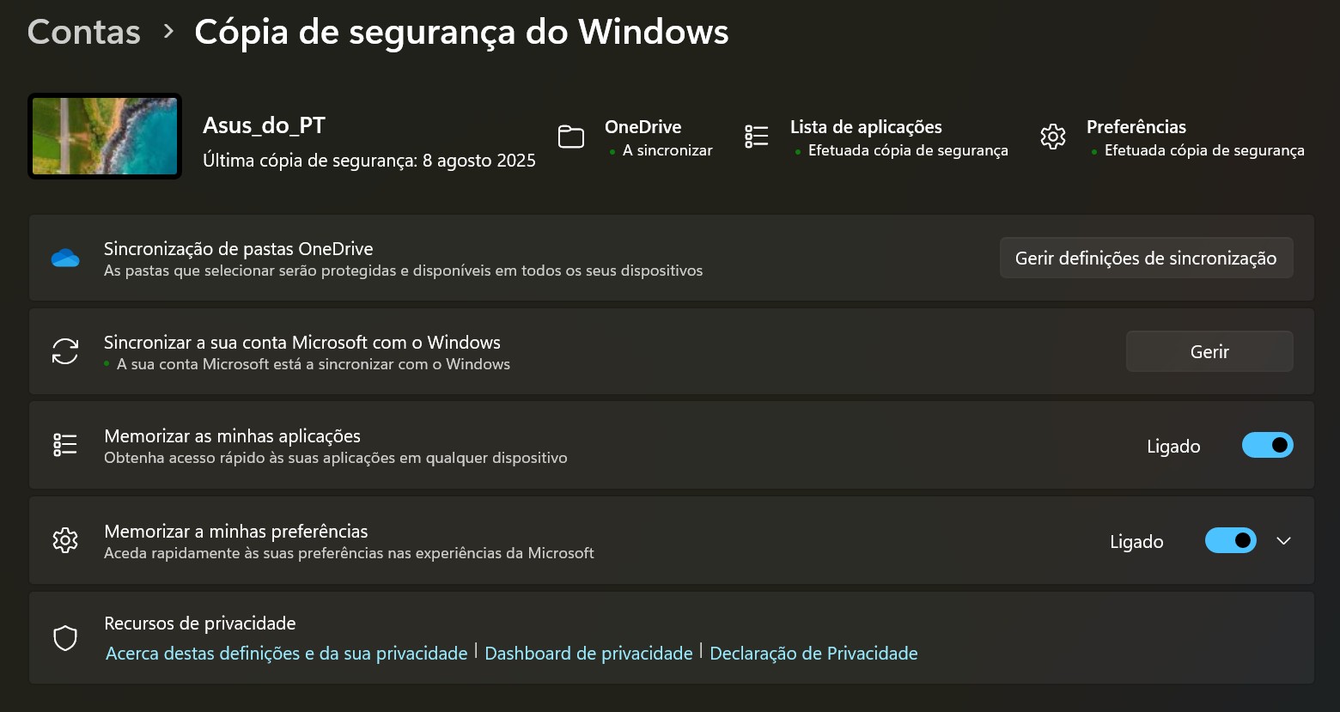This screenshot has width=1340, height=712.
Task: Expand the Memorizar a minhas preferências chevron
Action: coord(1283,540)
